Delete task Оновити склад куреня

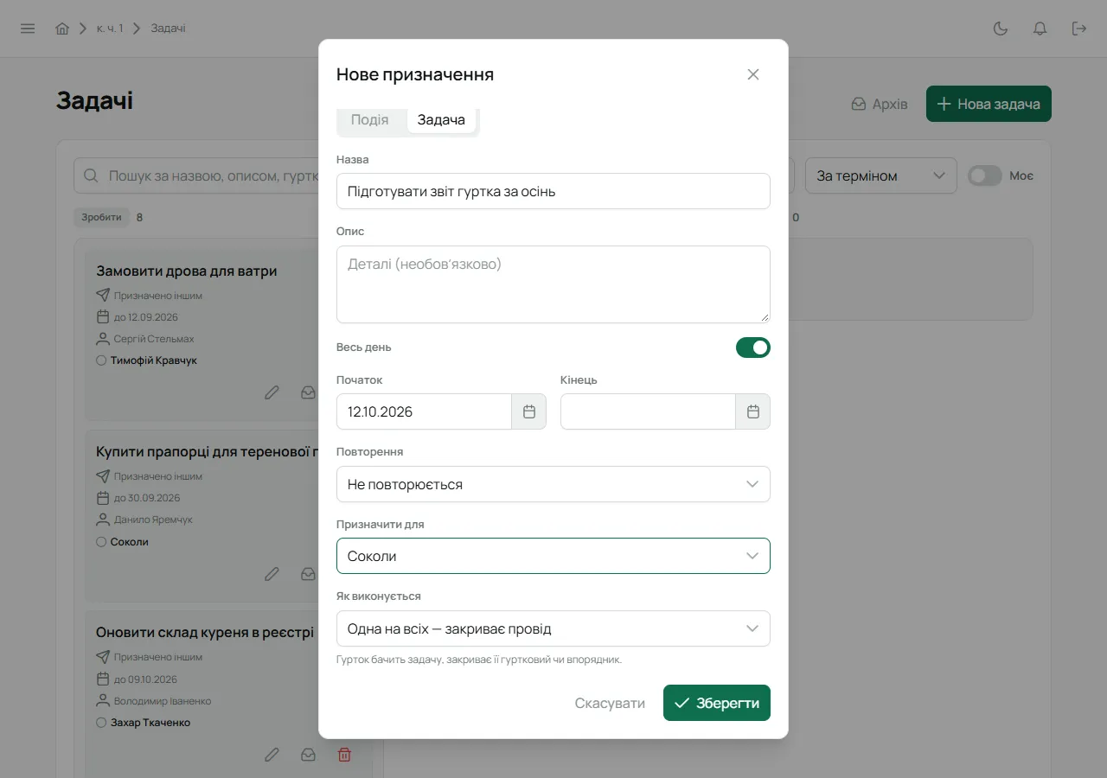(344, 755)
